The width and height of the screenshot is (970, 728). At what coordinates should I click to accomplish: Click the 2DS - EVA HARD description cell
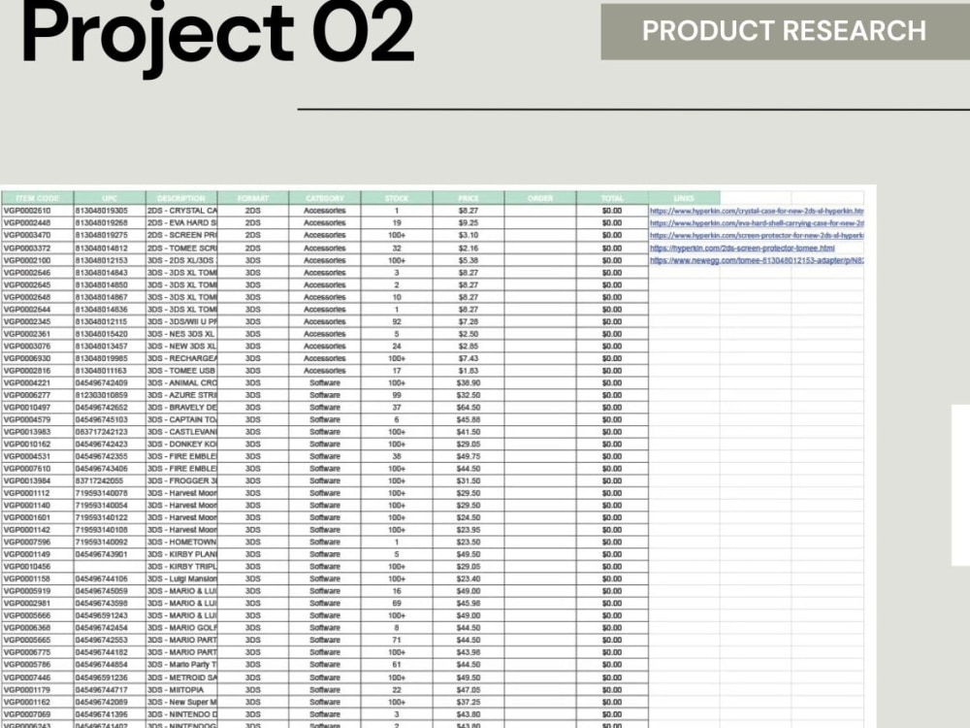(x=182, y=223)
